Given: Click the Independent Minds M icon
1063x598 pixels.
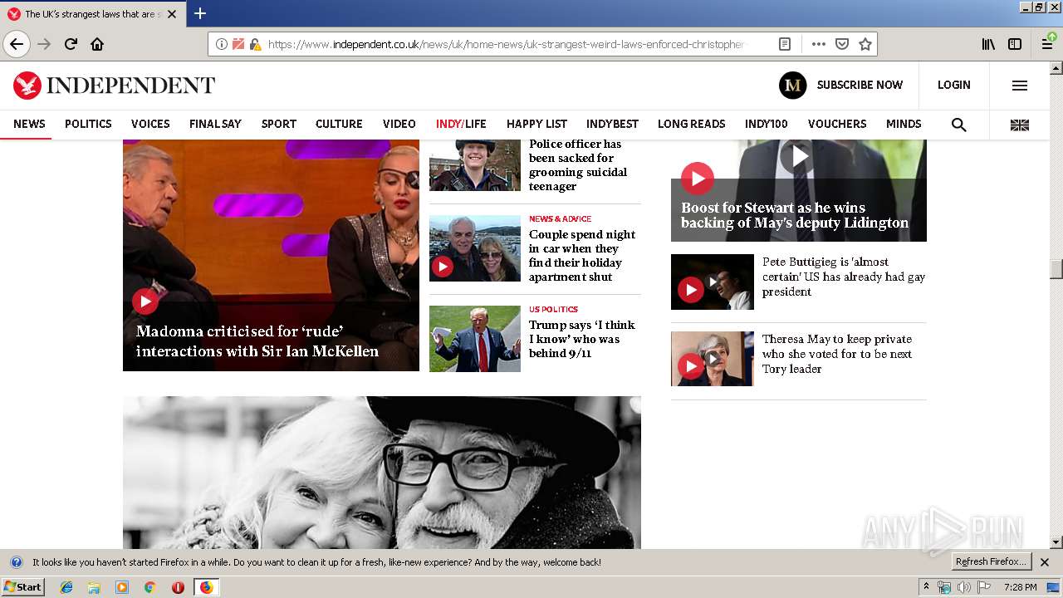Looking at the screenshot, I should click(793, 85).
